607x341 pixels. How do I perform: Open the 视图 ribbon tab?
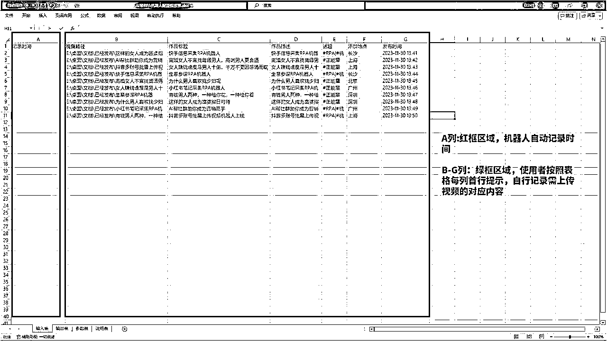point(134,16)
